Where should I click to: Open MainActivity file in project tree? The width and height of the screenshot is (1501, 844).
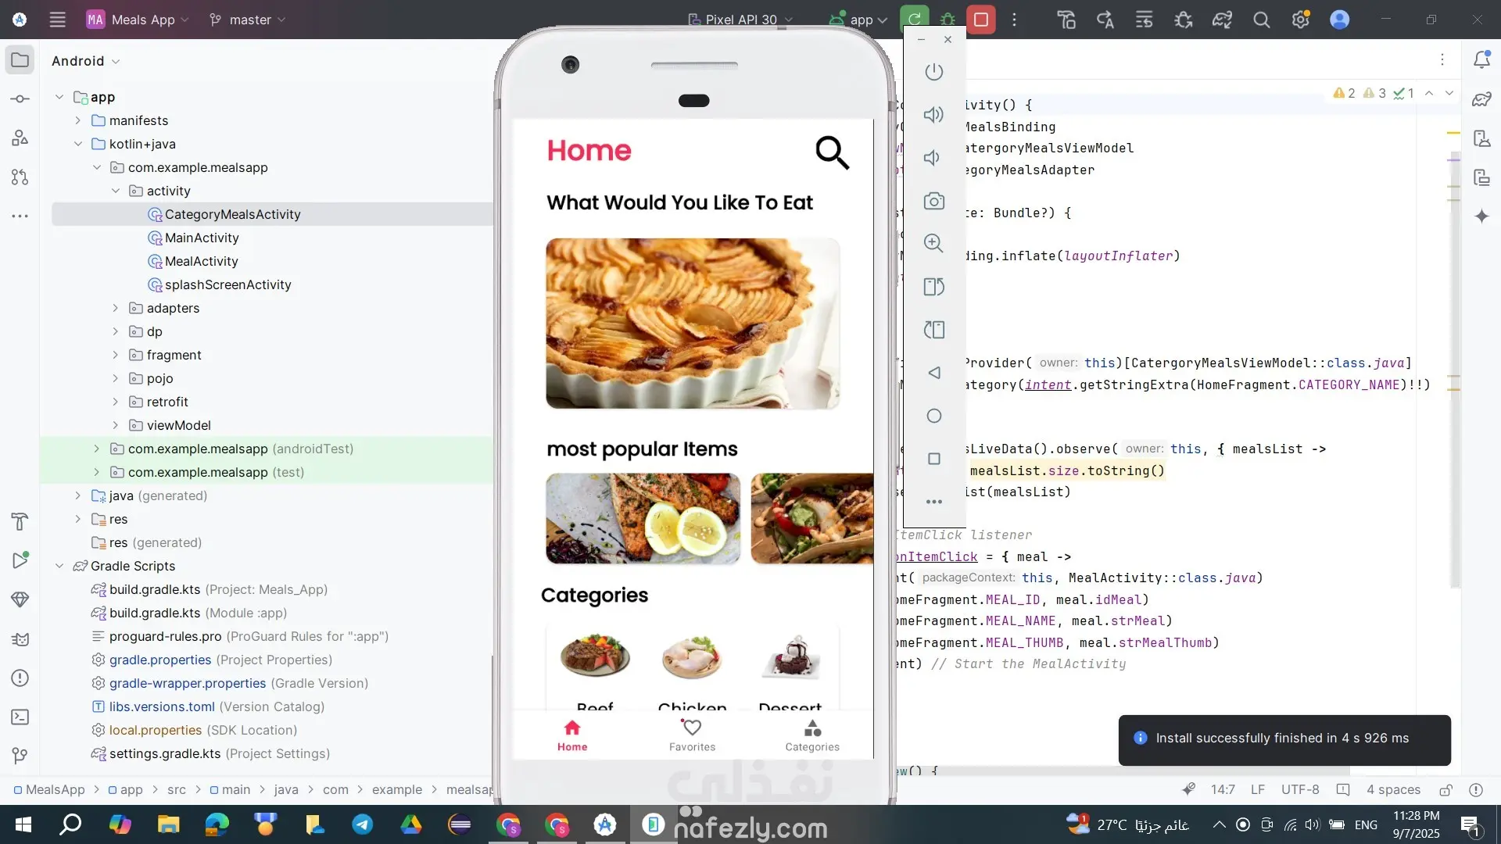pyautogui.click(x=201, y=238)
